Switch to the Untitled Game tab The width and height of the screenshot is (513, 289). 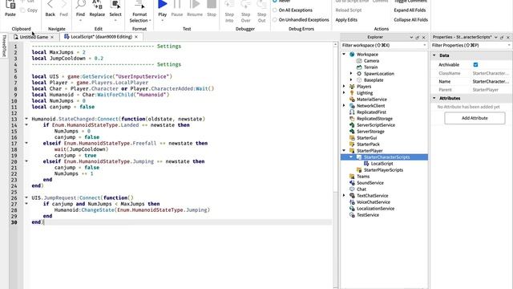(x=34, y=37)
